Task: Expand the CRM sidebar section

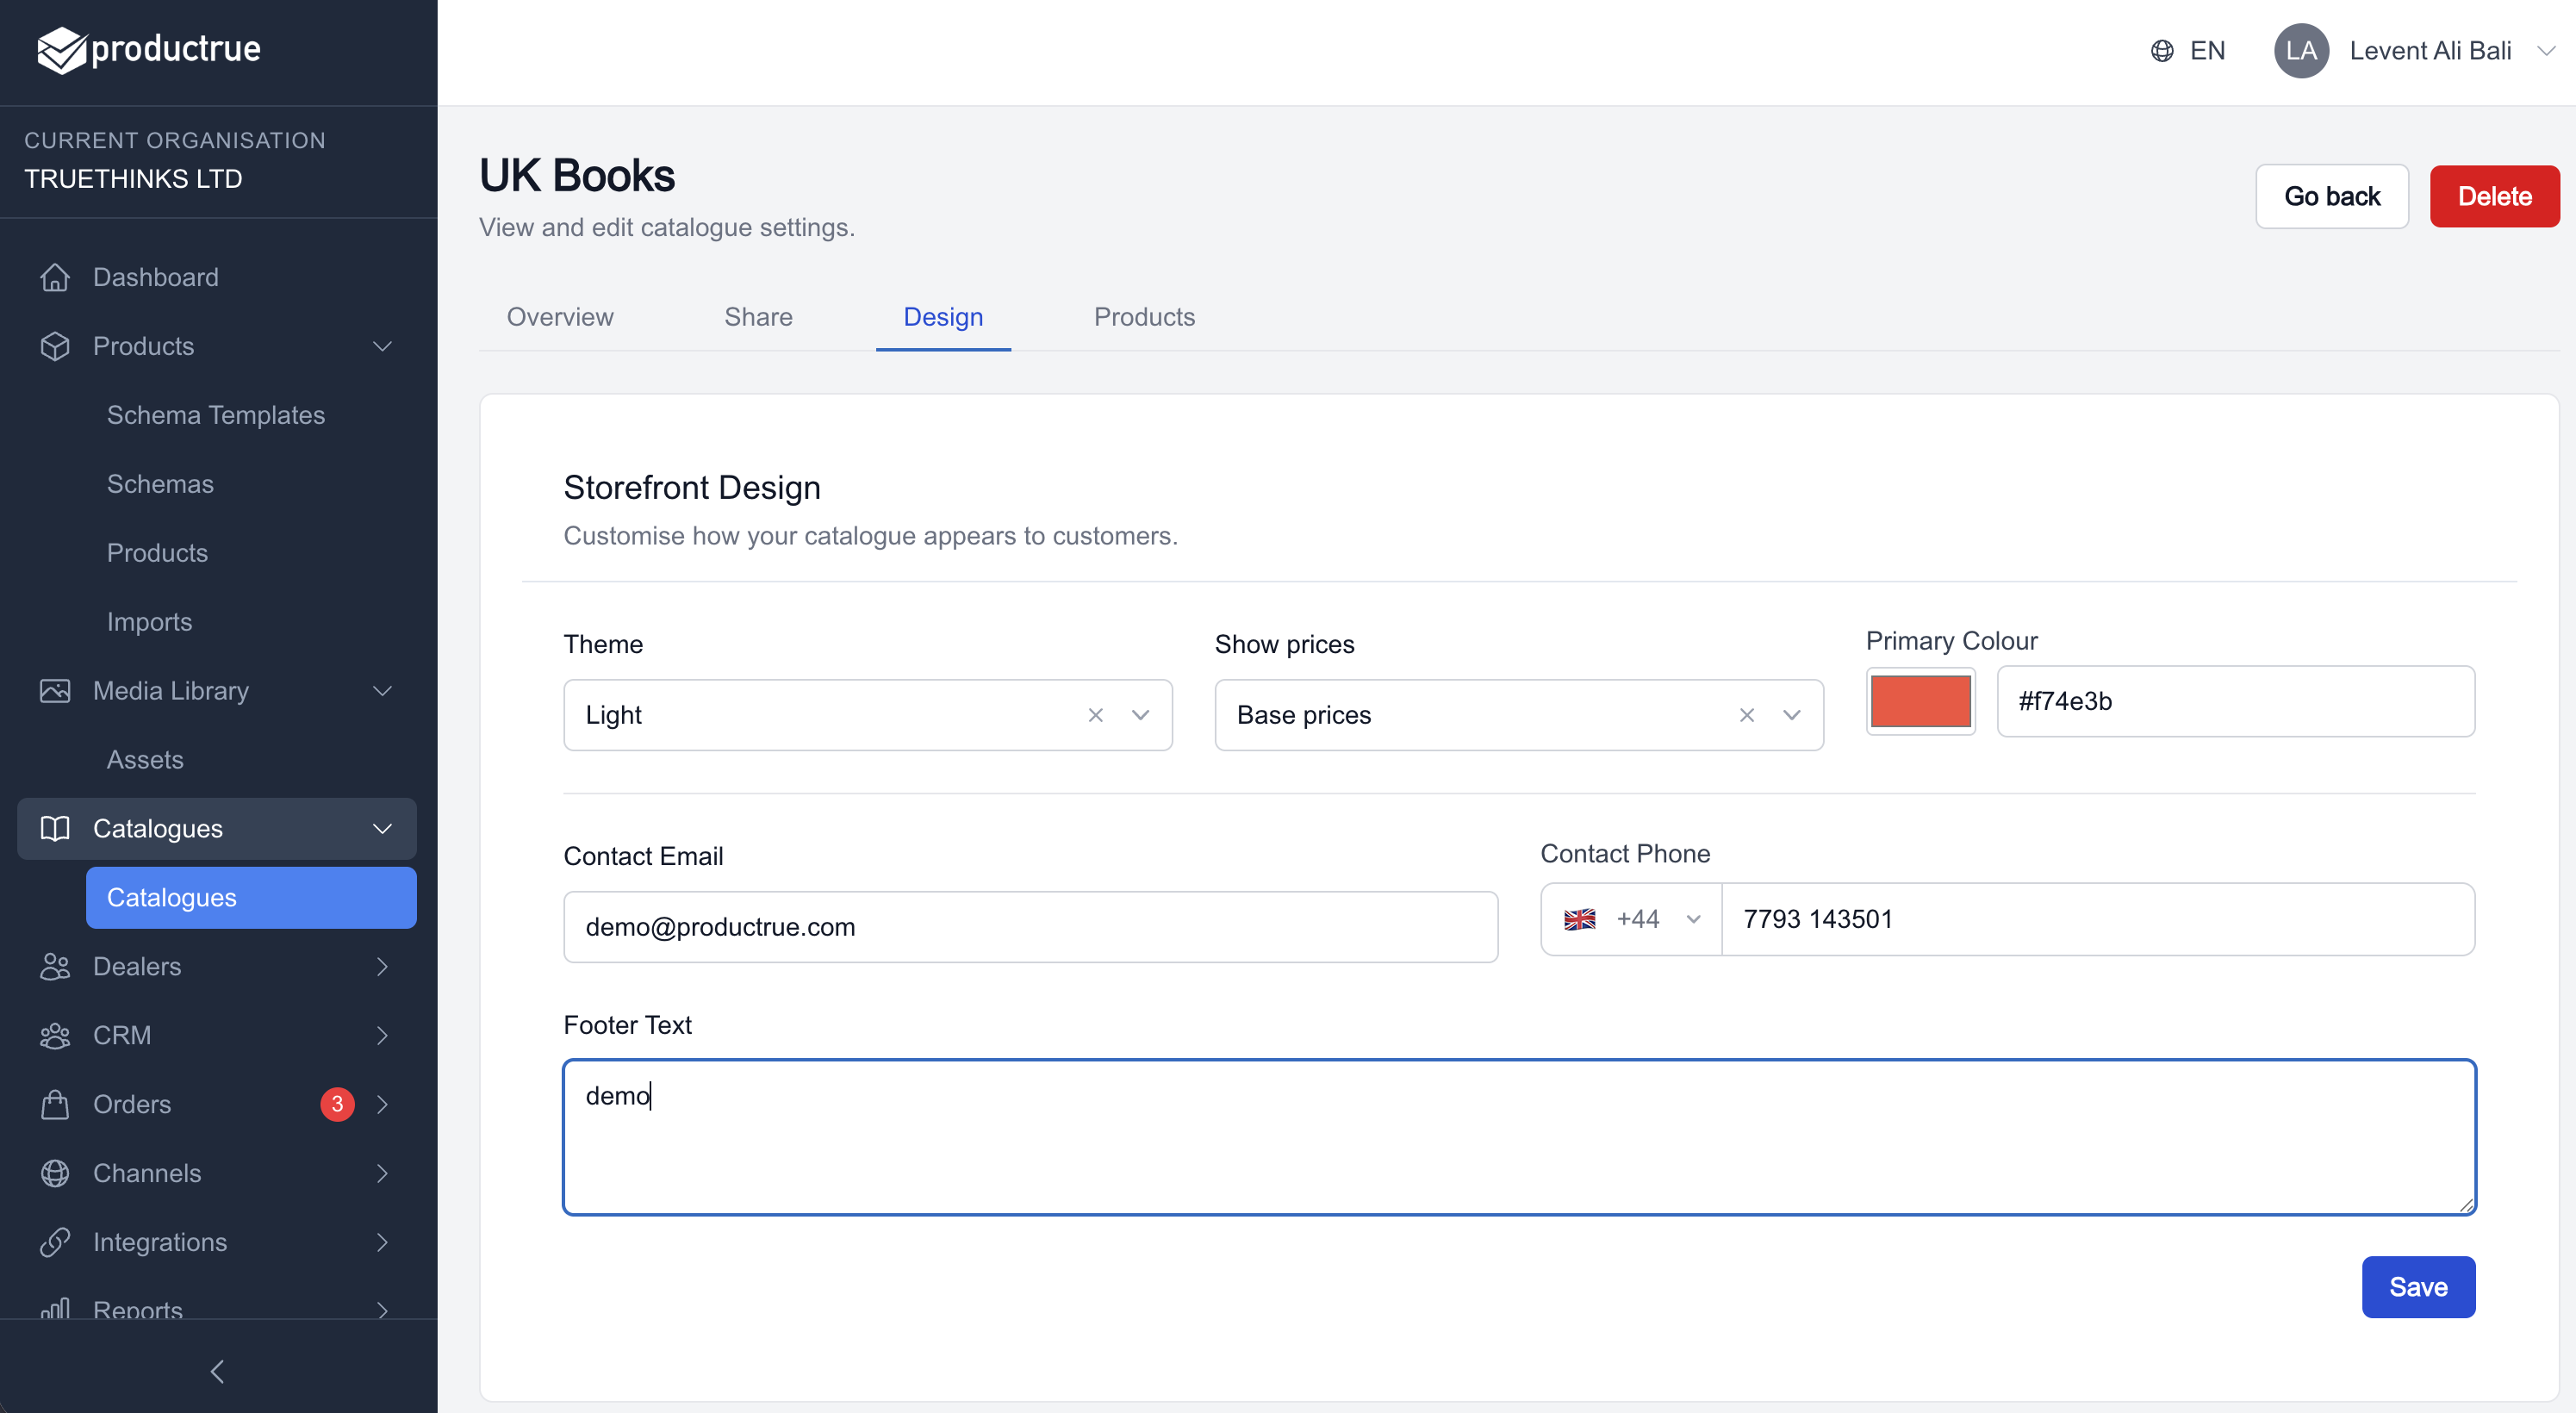Action: 382,1036
